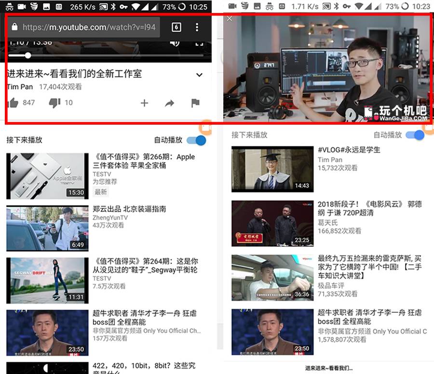This screenshot has width=434, height=374.
Task: Open the browser tab switcher showing 6
Action: (x=176, y=27)
